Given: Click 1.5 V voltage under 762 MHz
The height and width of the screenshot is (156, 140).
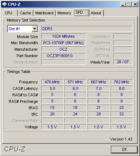Looking at the screenshot, I should tap(122, 127).
